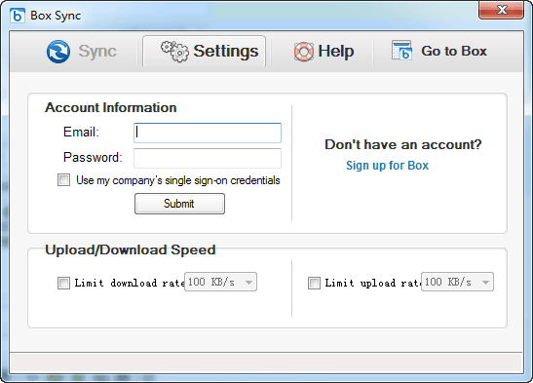
Task: Follow the Sign up for Box link
Action: pos(387,166)
